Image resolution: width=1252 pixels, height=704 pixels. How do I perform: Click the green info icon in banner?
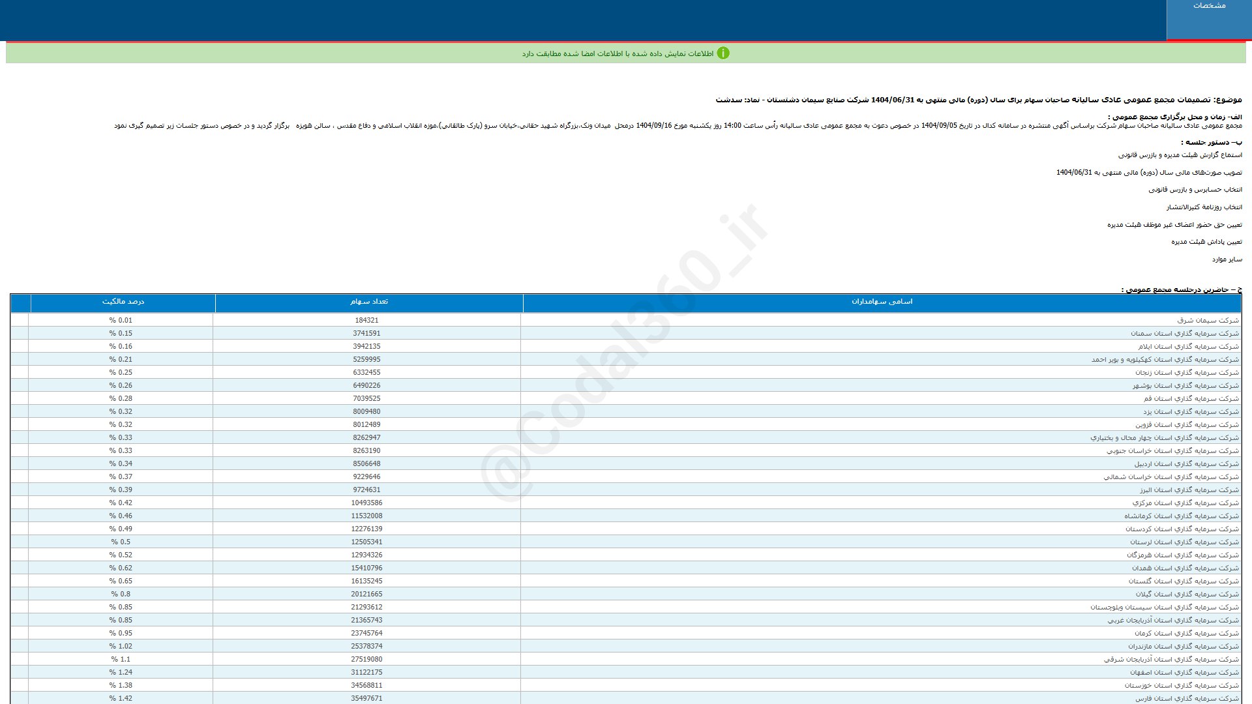coord(723,53)
